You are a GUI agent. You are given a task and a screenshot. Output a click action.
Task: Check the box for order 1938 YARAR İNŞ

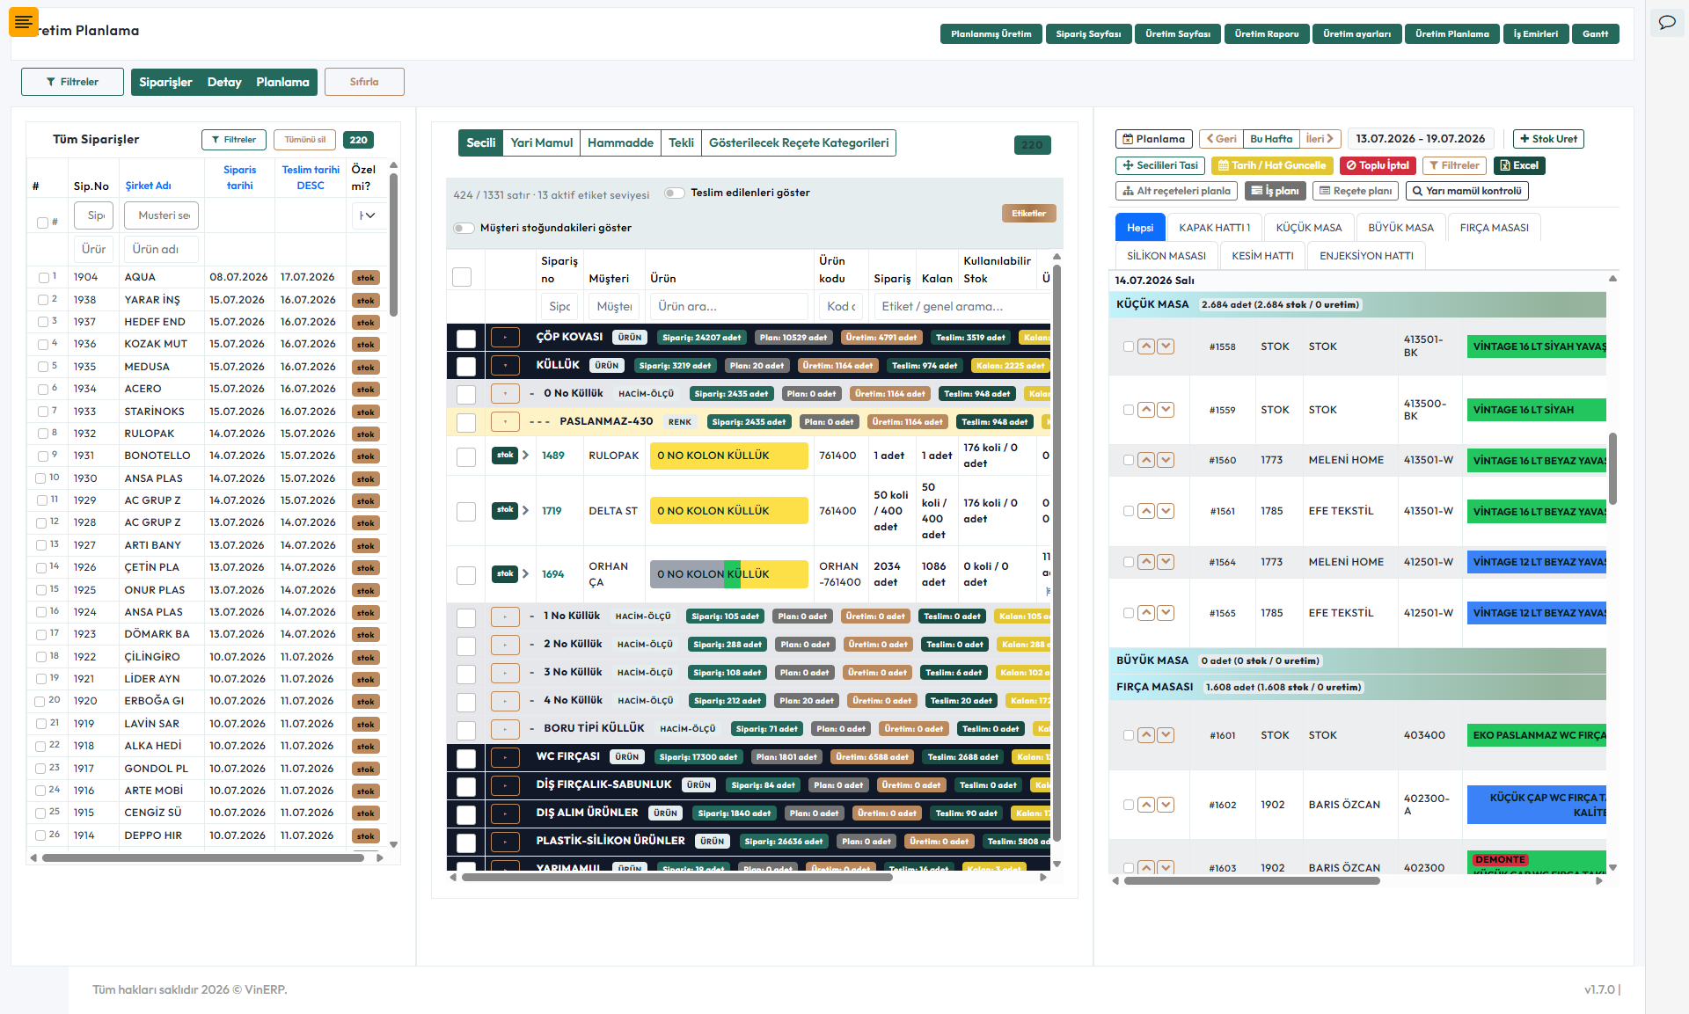44,300
